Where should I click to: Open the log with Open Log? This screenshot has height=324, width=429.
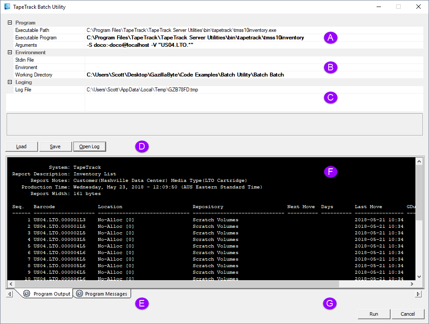pyautogui.click(x=90, y=146)
